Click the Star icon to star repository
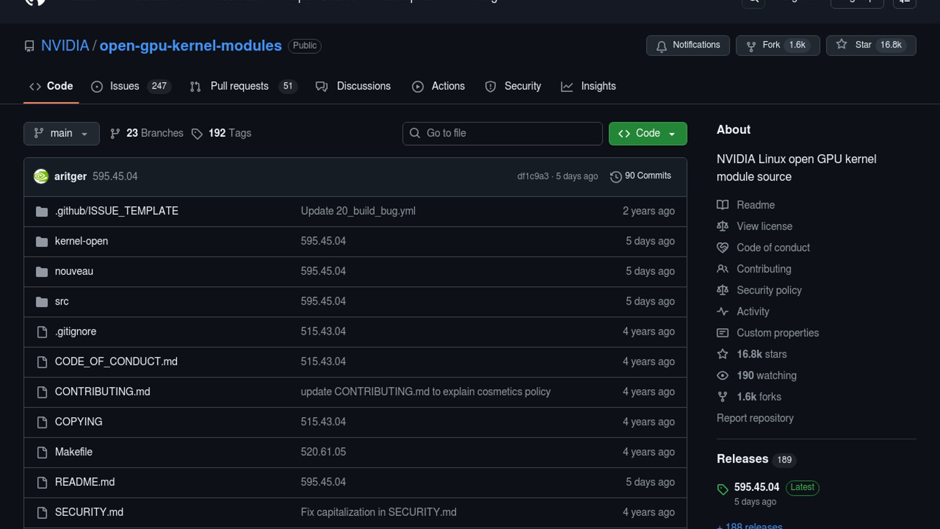Image resolution: width=940 pixels, height=529 pixels. point(842,45)
